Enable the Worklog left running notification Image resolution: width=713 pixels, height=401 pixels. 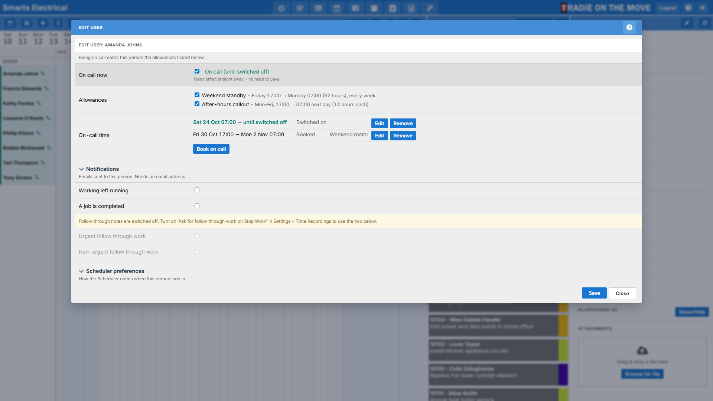click(197, 190)
